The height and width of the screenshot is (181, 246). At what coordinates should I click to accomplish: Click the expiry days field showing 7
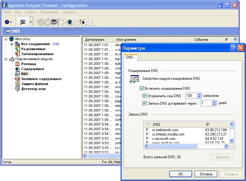pos(206,103)
